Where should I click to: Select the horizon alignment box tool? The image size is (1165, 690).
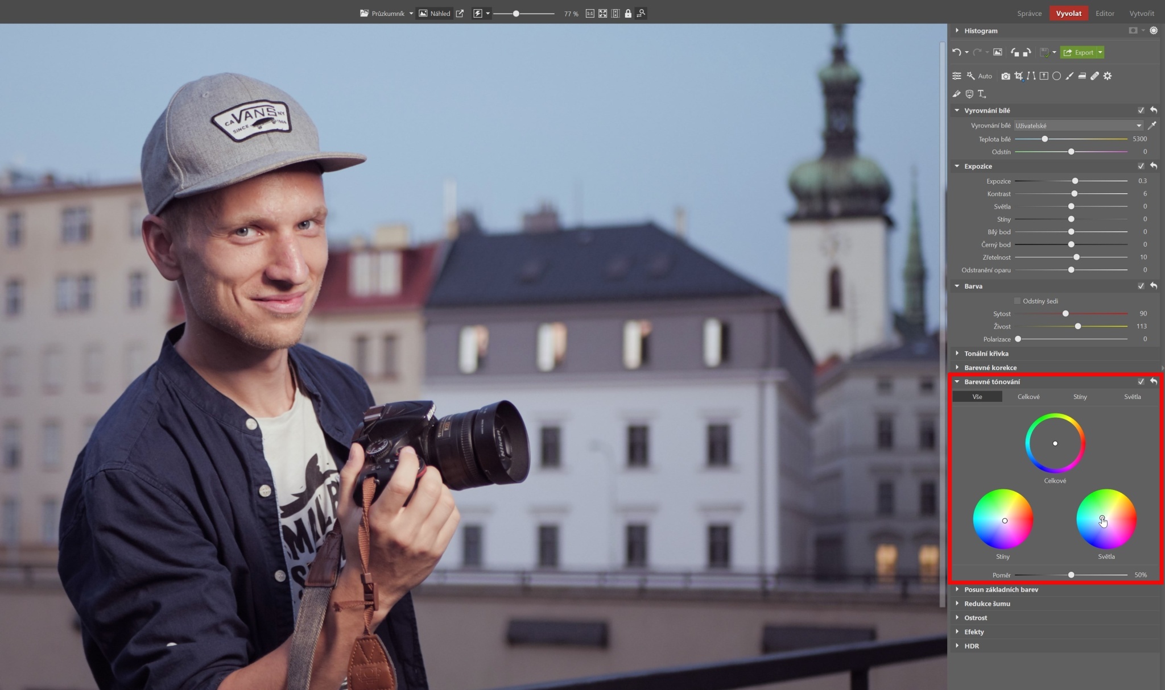coord(1044,76)
